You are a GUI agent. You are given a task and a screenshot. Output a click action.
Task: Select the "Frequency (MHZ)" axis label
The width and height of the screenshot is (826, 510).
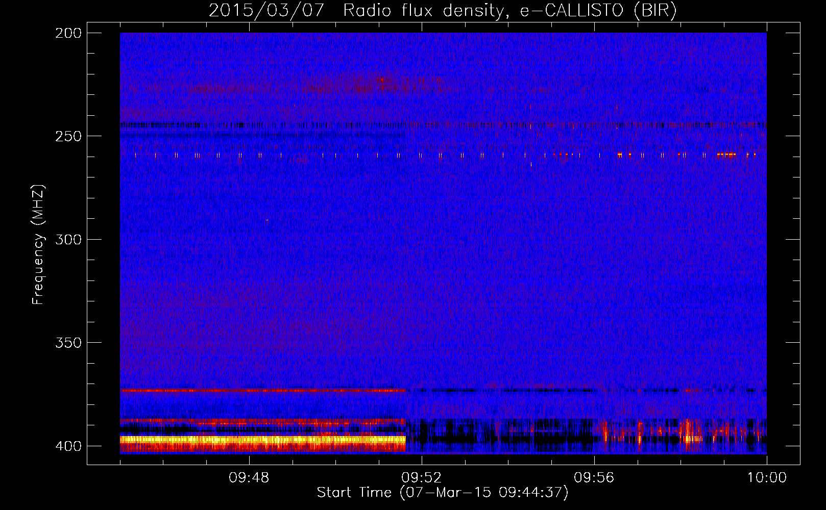(38, 245)
